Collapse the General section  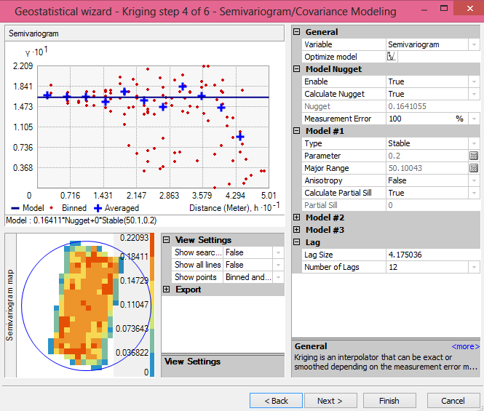pos(297,32)
